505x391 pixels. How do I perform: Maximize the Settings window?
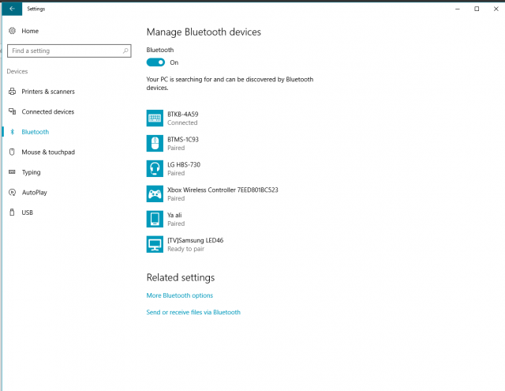477,9
